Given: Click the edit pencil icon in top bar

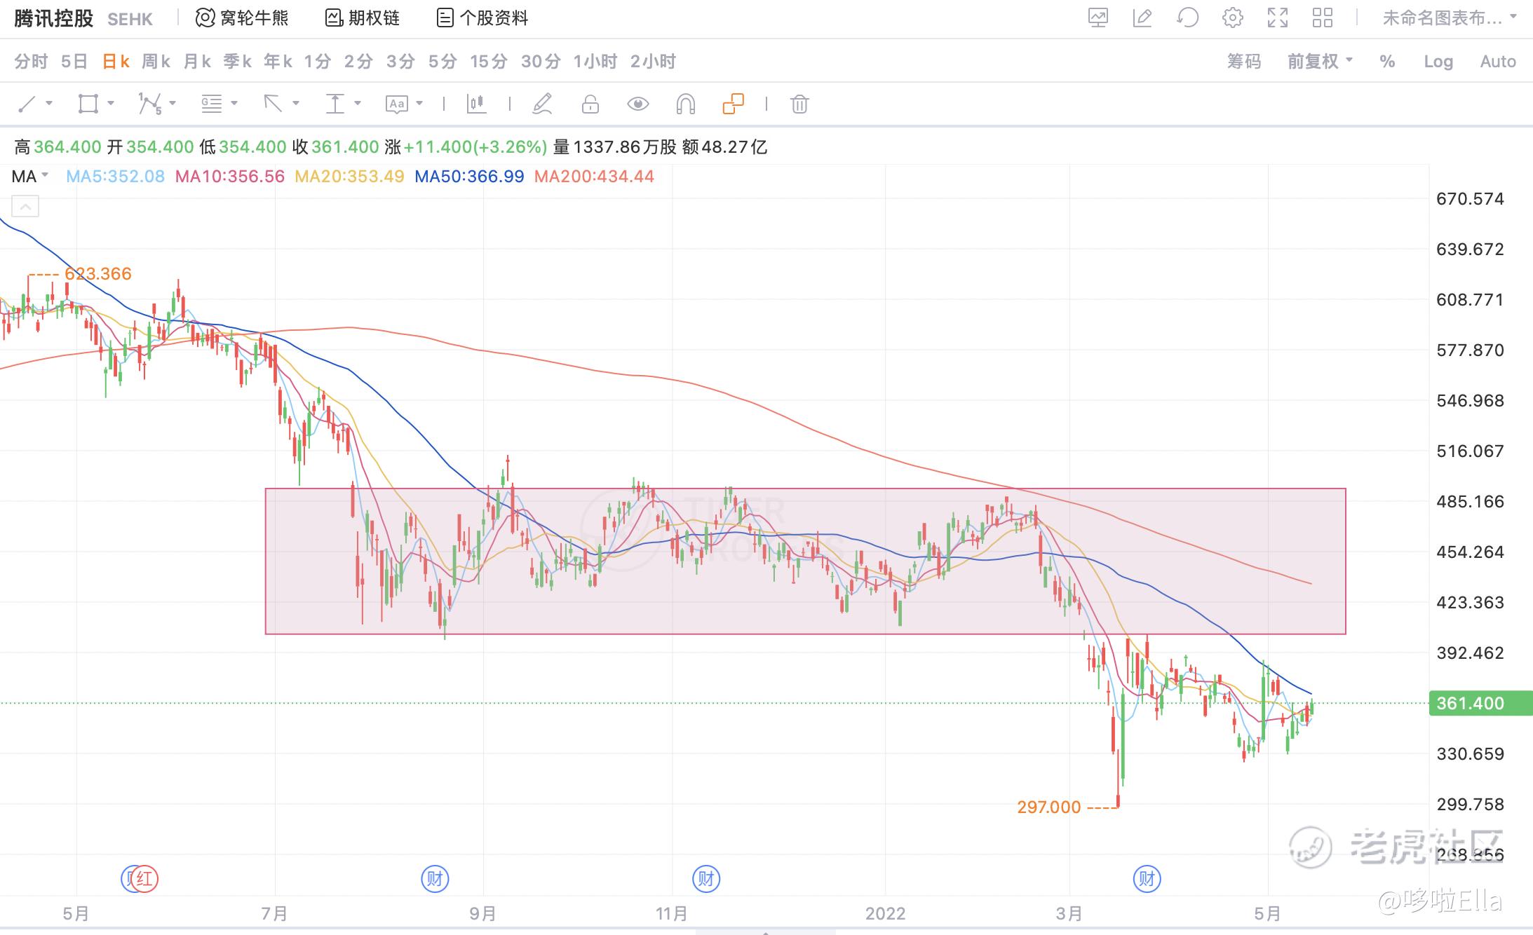Looking at the screenshot, I should tap(1142, 18).
